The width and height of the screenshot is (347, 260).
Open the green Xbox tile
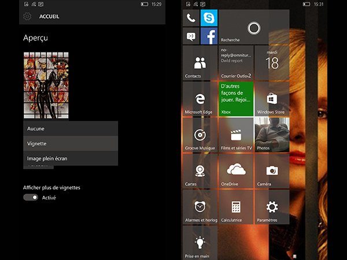tap(236, 99)
